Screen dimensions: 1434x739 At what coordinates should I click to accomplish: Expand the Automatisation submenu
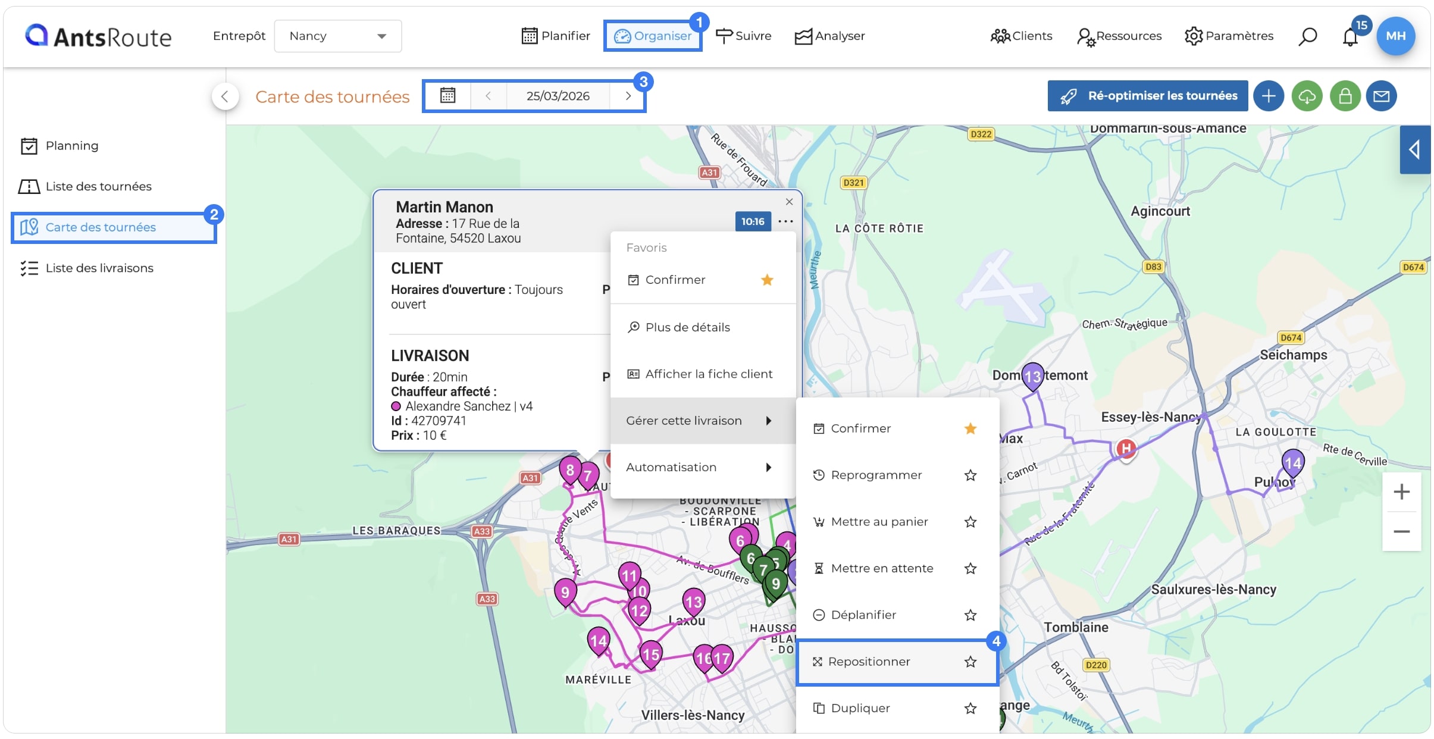(703, 467)
